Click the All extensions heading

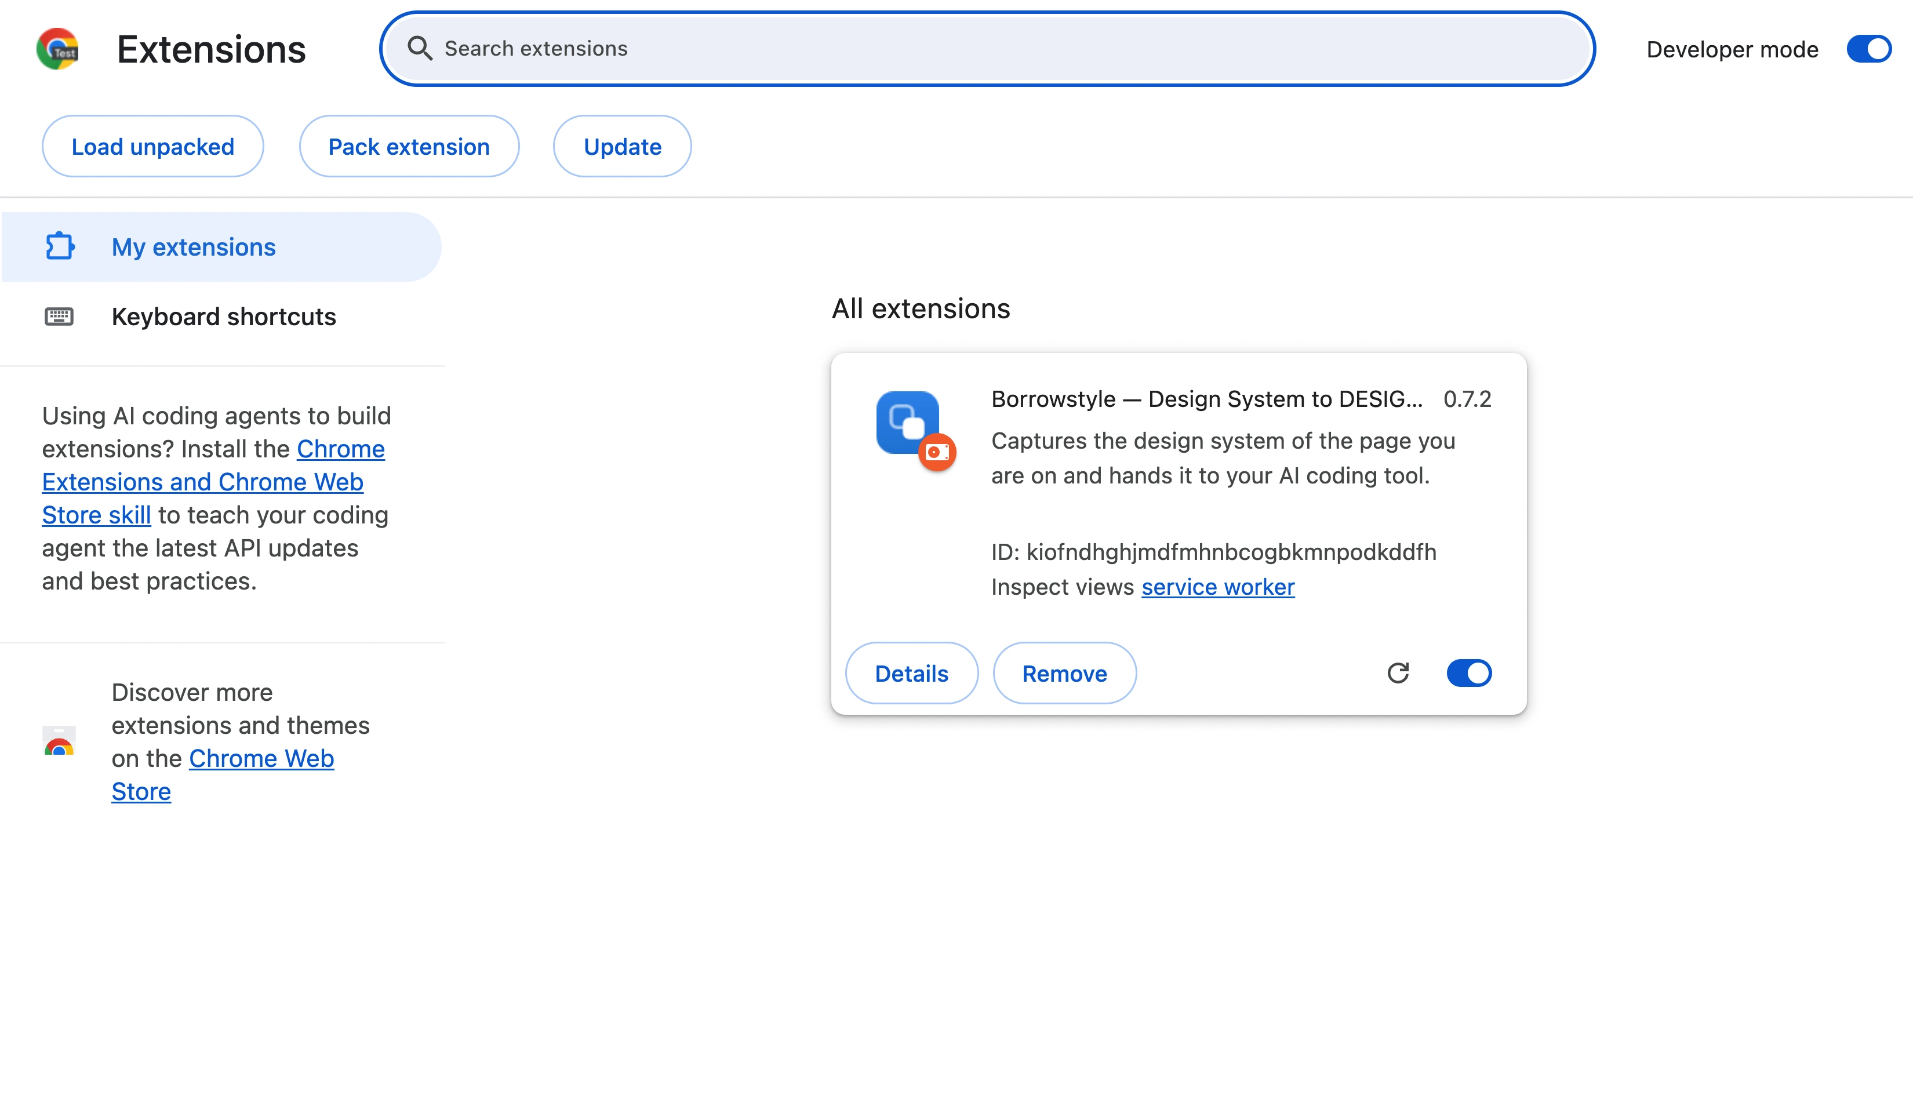[x=920, y=309]
